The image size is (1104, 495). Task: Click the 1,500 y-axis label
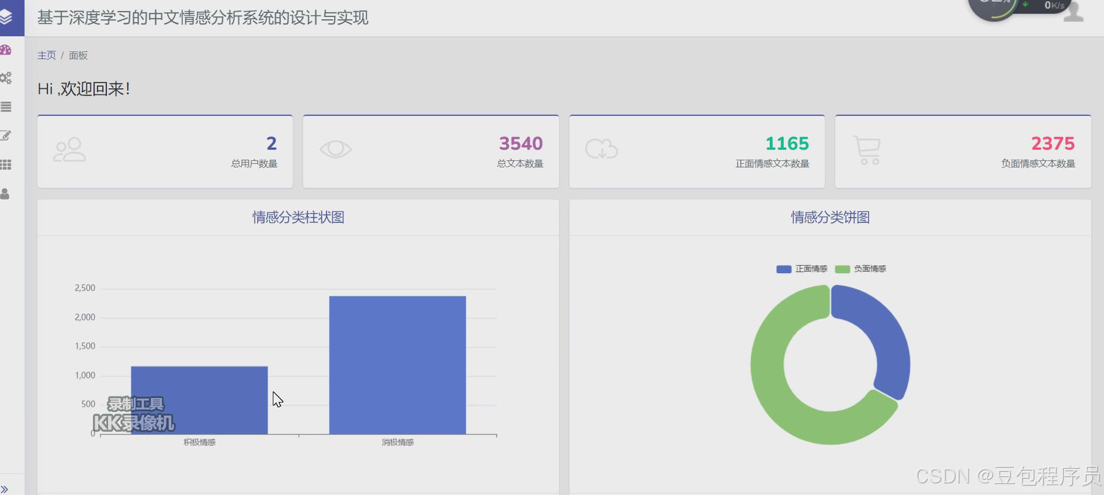pyautogui.click(x=85, y=346)
